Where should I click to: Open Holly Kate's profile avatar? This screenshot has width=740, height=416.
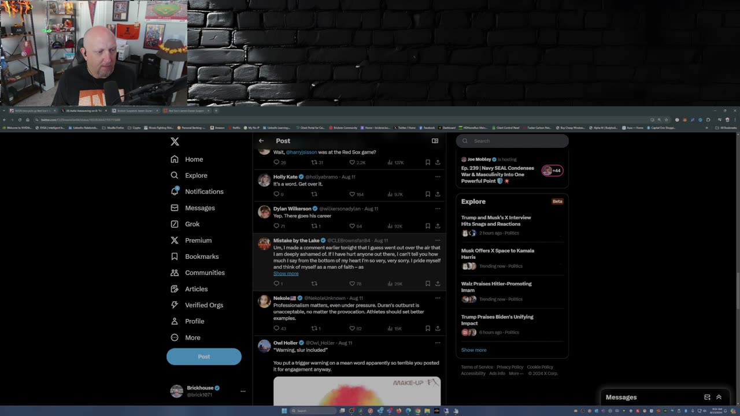264,180
